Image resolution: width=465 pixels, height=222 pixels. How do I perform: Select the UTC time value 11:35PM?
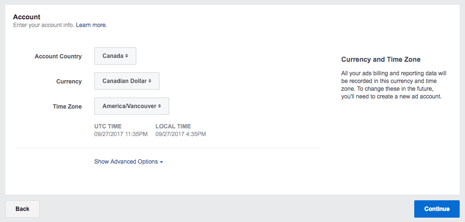[136, 134]
